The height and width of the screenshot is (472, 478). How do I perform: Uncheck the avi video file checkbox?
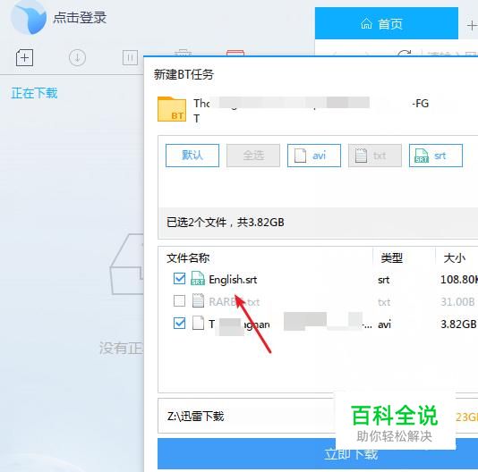click(x=179, y=324)
